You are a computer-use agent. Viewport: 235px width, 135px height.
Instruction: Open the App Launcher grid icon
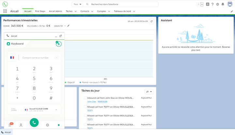pos(5,11)
